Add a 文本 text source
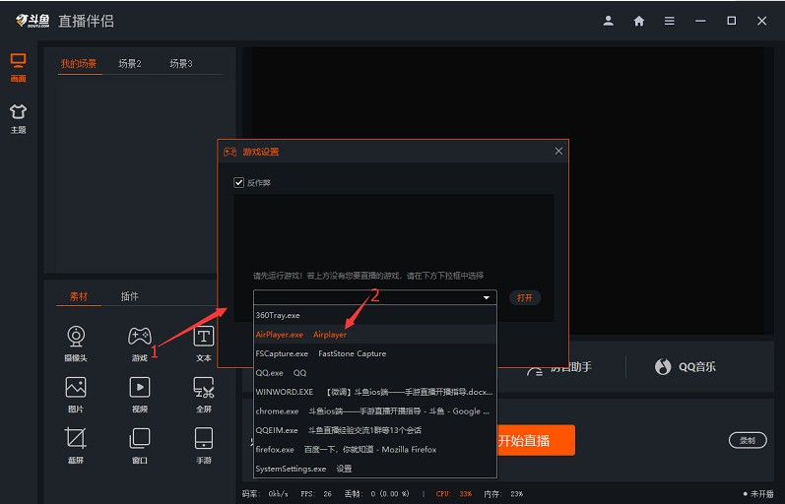 click(x=203, y=338)
